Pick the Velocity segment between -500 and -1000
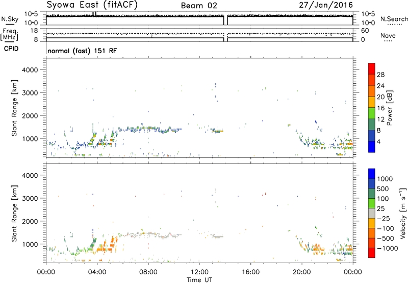 pos(372,243)
